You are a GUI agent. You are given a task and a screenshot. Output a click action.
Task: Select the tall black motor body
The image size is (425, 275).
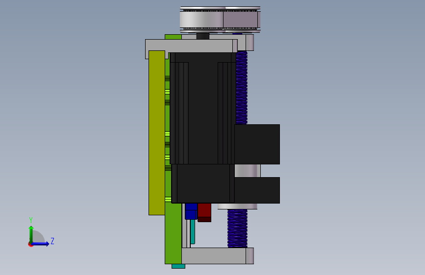point(203,108)
